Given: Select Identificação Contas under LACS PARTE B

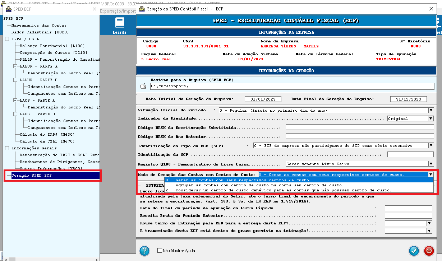Looking at the screenshot, I should click(64, 121).
